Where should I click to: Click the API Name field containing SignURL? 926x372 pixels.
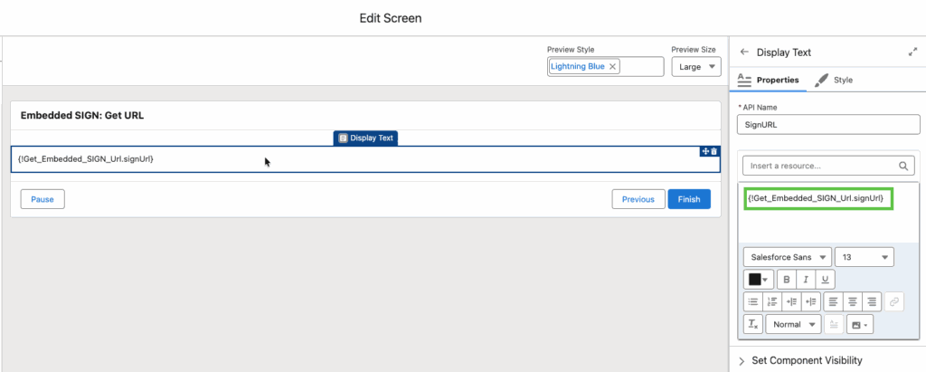click(x=828, y=124)
